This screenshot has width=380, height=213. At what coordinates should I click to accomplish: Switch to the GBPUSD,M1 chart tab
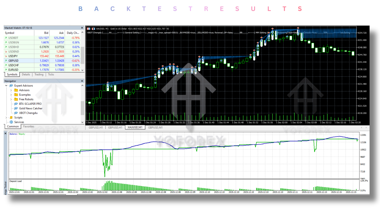pyautogui.click(x=155, y=128)
